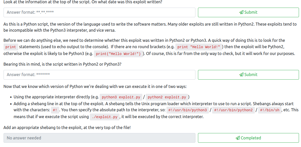
Task: Click the print "Hello World!" Python2 example
Action: 199,47
